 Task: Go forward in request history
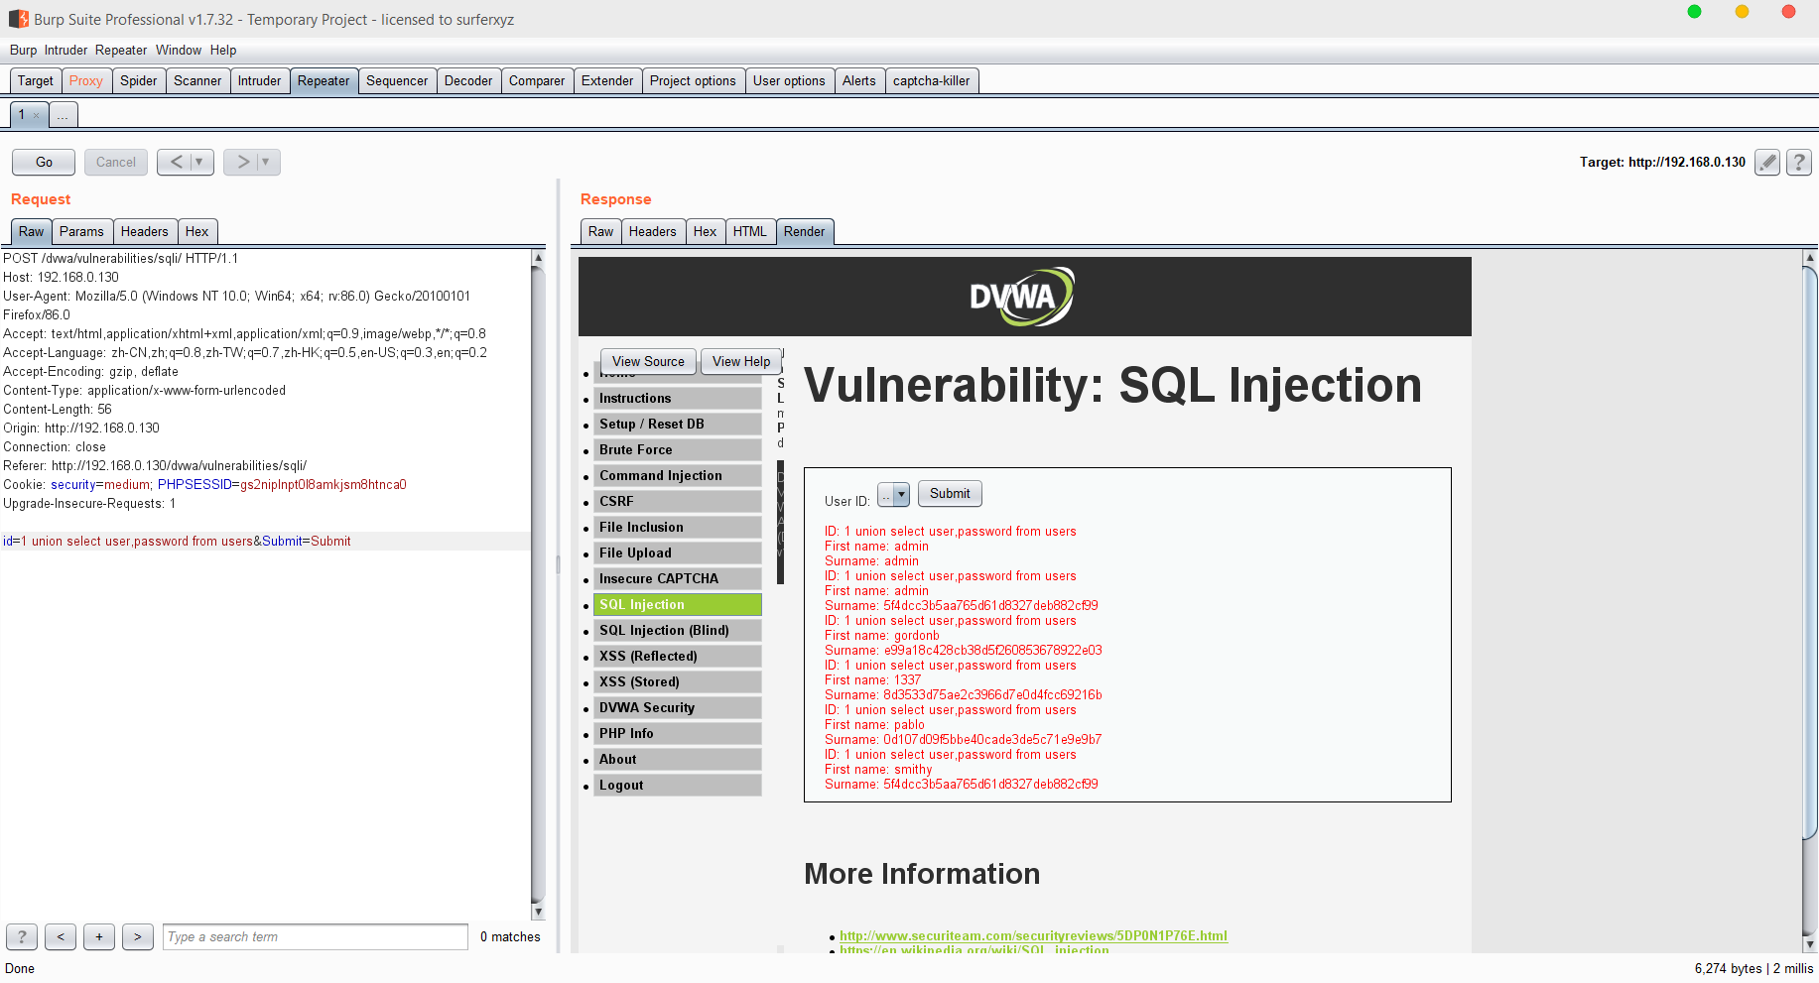click(243, 162)
